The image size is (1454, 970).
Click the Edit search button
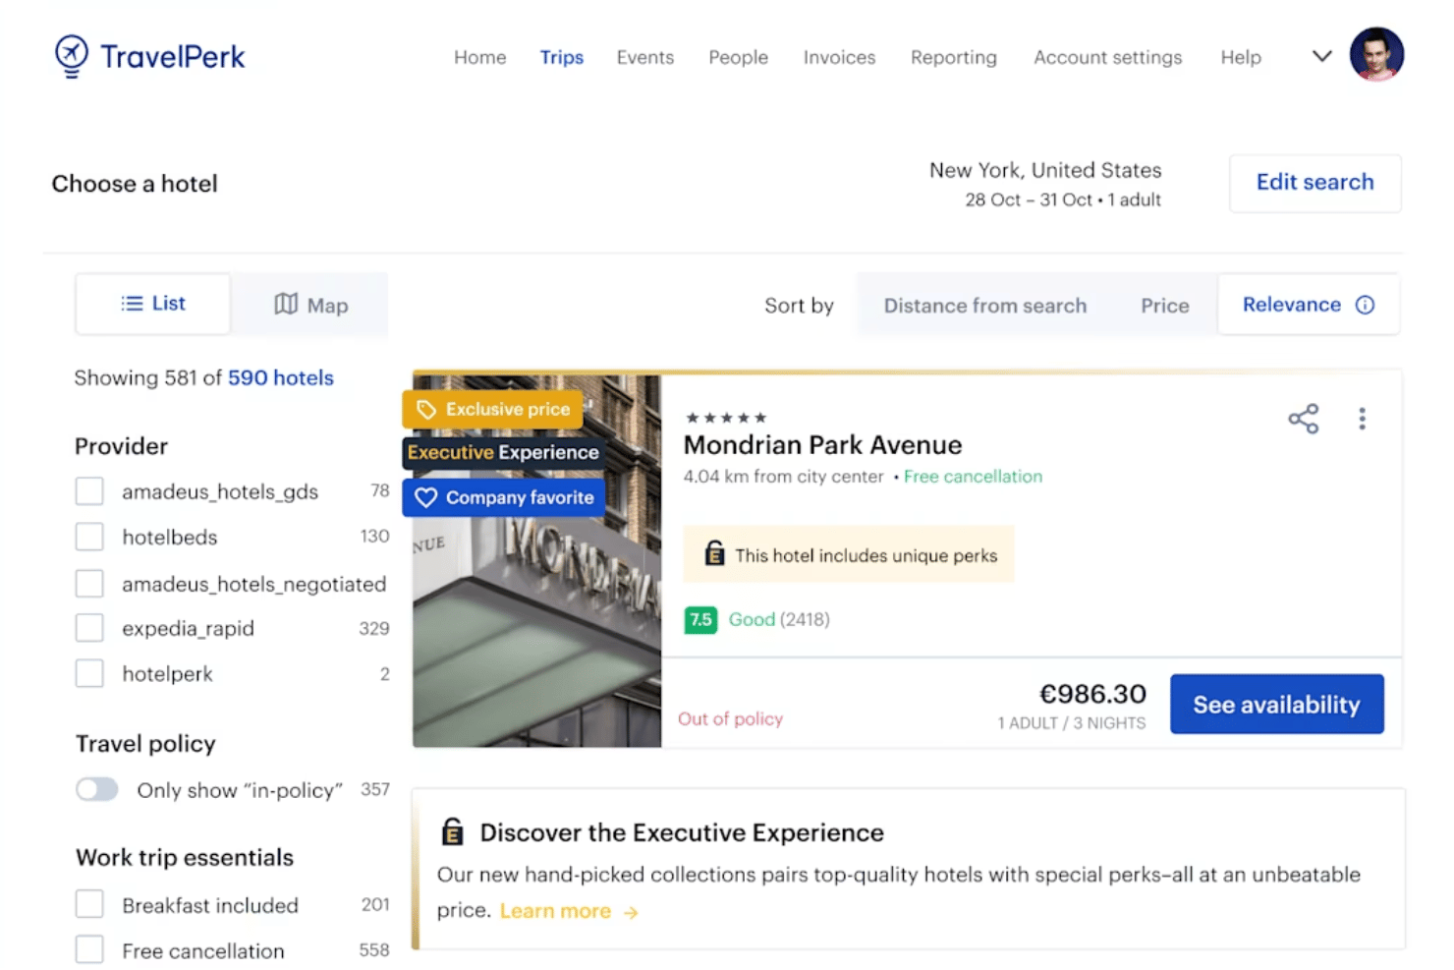pos(1315,183)
